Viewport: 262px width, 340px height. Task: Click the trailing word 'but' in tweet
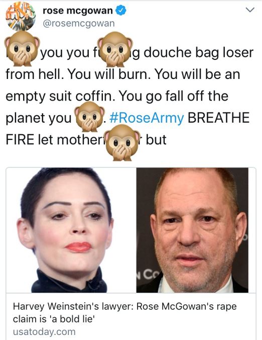click(156, 139)
